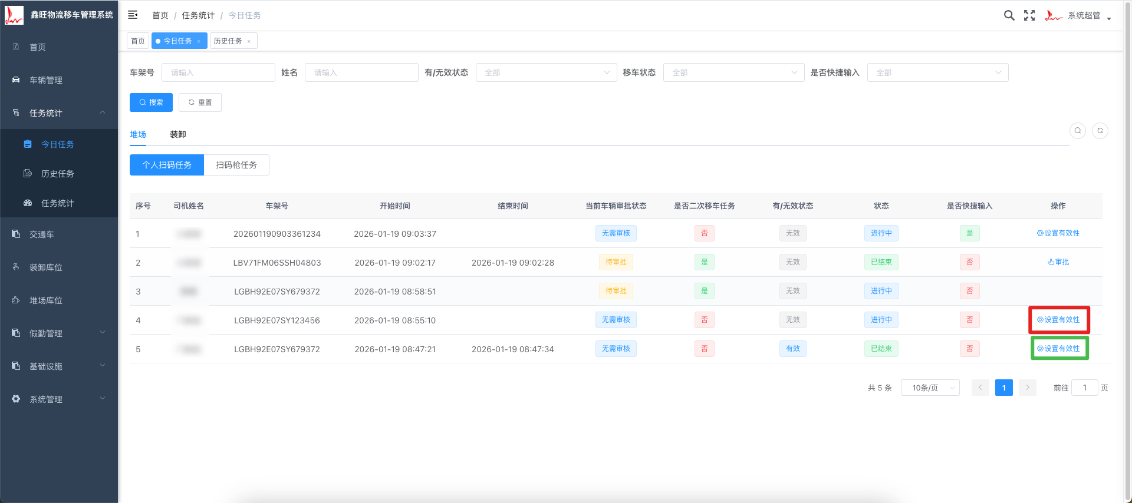This screenshot has height=503, width=1132.
Task: Click 进行中 status tag in row 3
Action: 881,291
